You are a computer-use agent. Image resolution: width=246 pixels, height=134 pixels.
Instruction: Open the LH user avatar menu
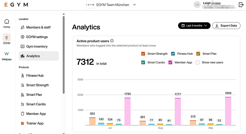(x=197, y=5)
